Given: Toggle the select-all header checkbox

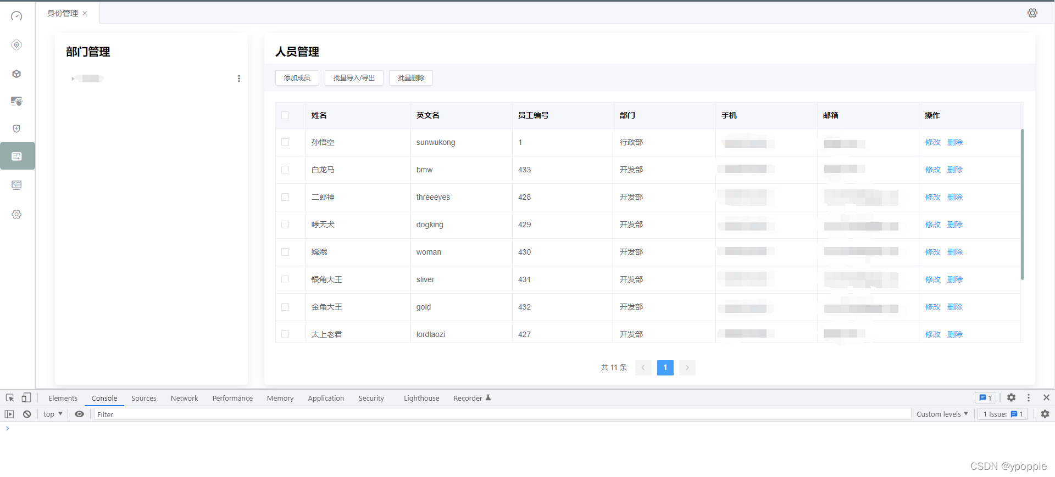Looking at the screenshot, I should [285, 115].
